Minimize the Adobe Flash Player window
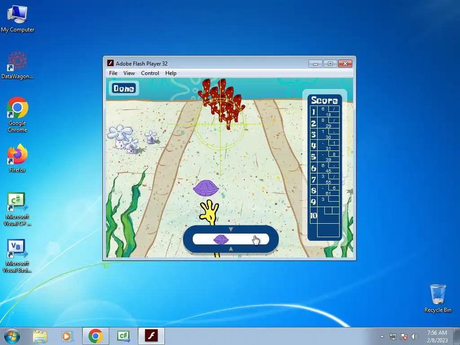 [x=315, y=64]
